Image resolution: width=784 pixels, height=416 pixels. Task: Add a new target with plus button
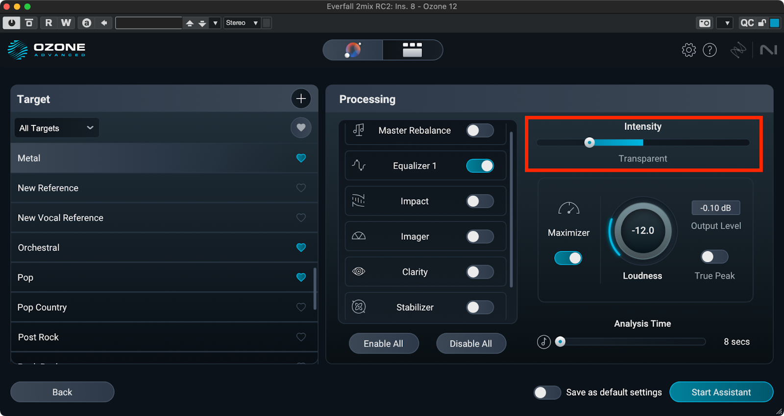(301, 99)
